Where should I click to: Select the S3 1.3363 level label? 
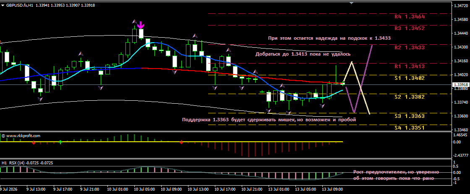pos(410,116)
